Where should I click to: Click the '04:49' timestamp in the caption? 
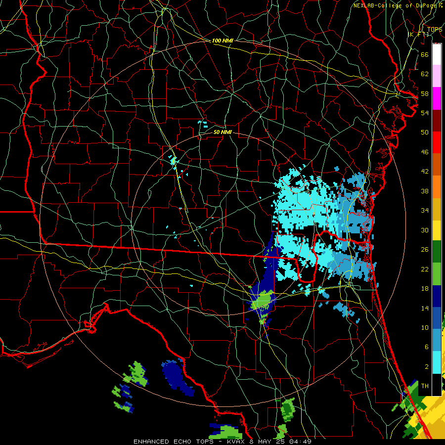point(300,442)
